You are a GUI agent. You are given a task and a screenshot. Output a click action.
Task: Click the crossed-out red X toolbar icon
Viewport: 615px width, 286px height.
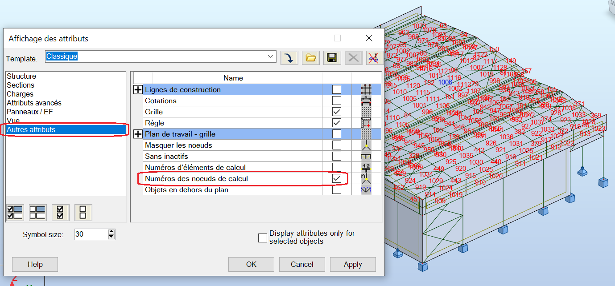(x=373, y=57)
